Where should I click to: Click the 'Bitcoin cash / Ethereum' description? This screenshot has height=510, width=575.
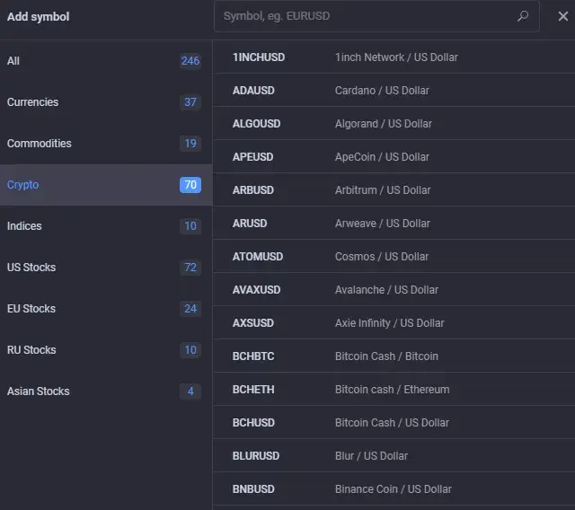(392, 390)
